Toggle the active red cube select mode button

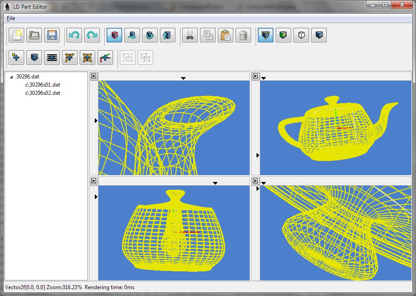coord(114,35)
